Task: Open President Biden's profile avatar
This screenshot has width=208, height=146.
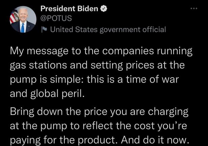Action: [x=23, y=20]
